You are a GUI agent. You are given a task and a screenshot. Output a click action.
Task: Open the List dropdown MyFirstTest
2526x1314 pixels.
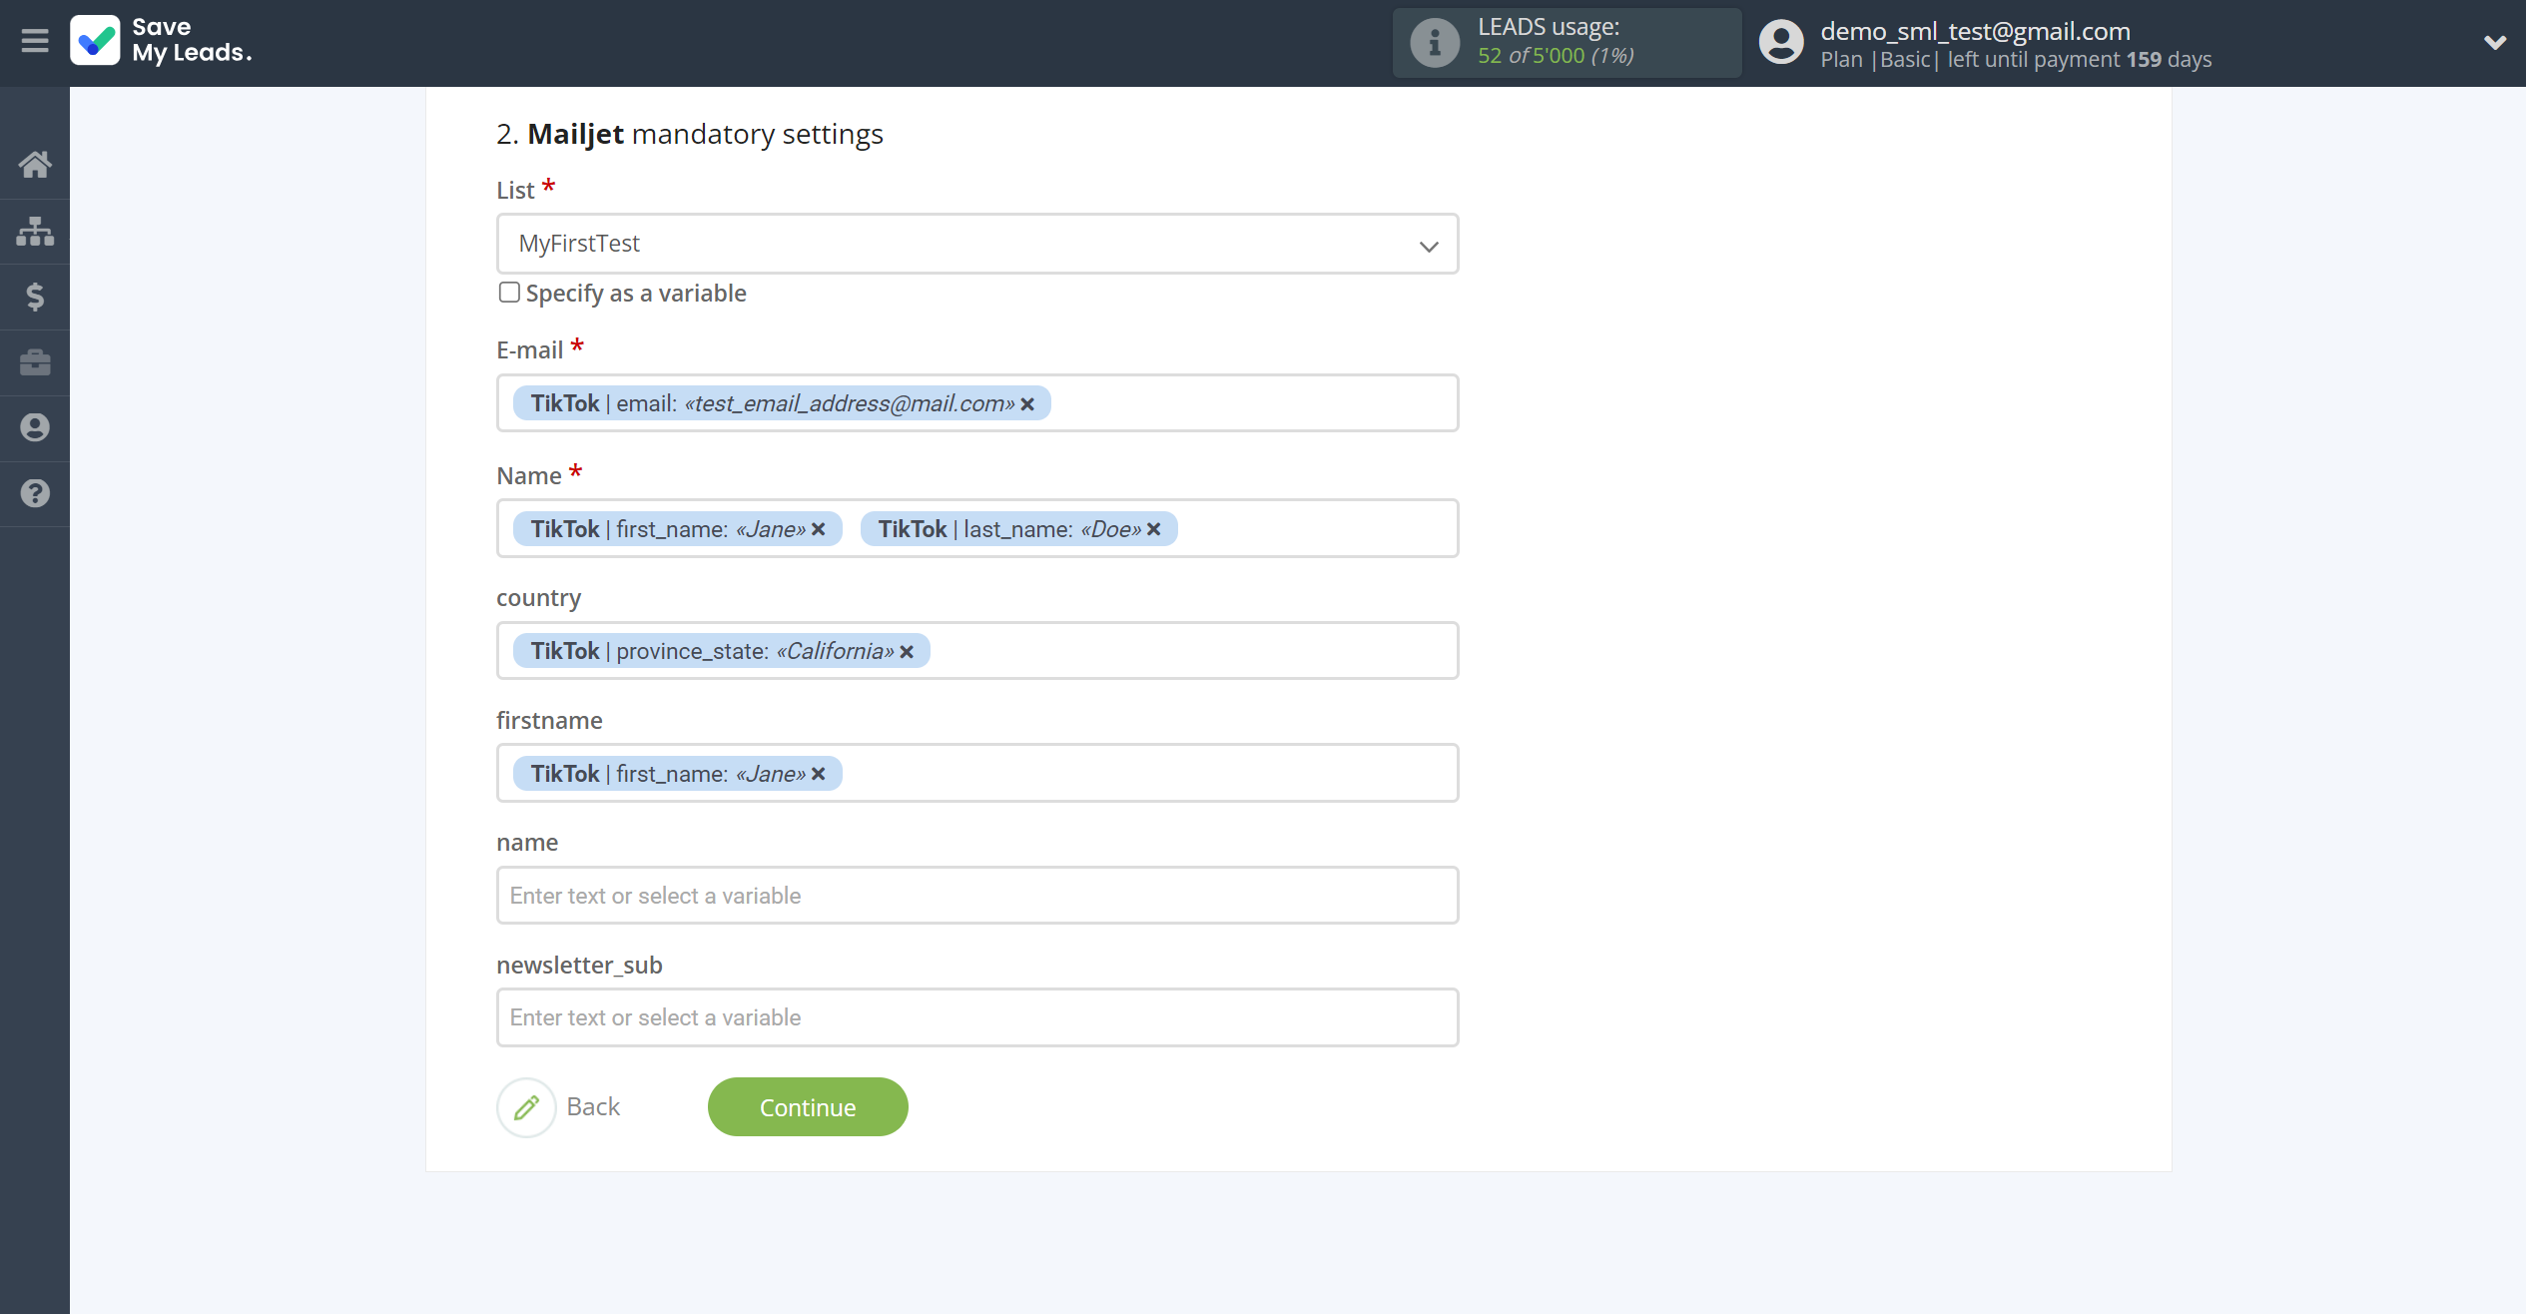coord(977,244)
